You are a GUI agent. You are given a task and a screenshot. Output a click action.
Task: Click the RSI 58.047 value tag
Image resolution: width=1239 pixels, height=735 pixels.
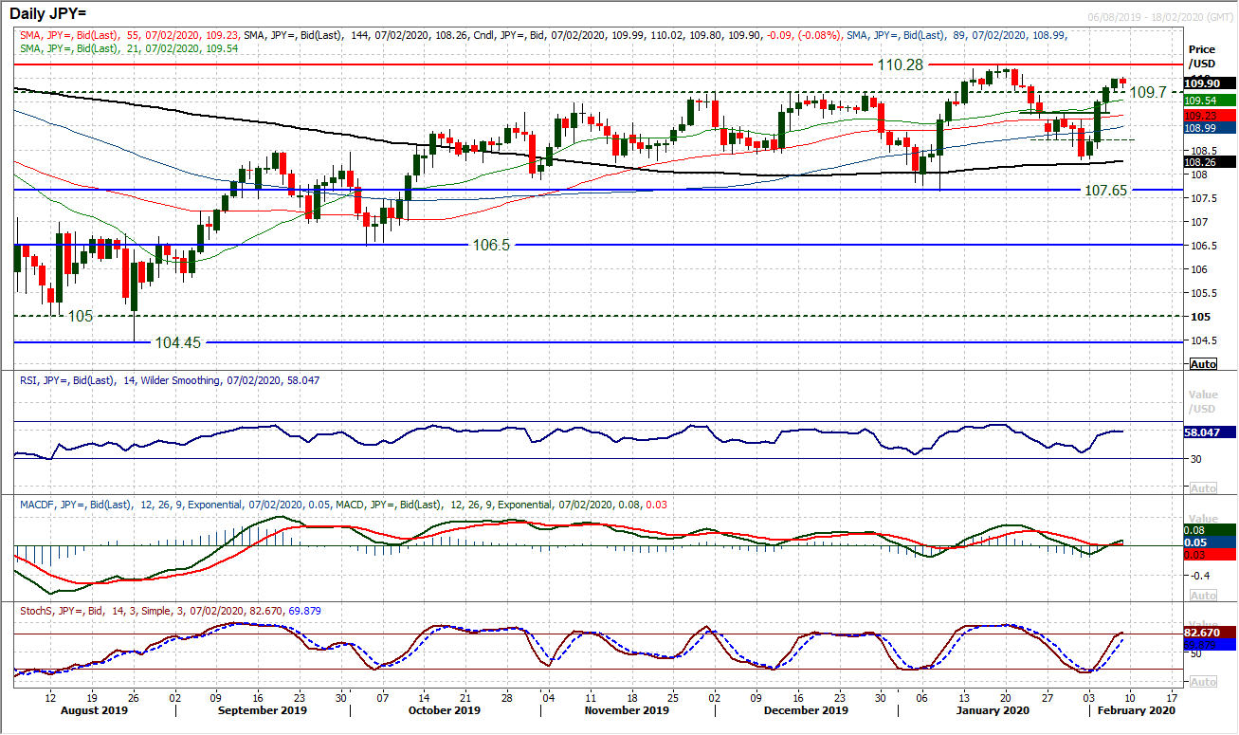pyautogui.click(x=1211, y=432)
